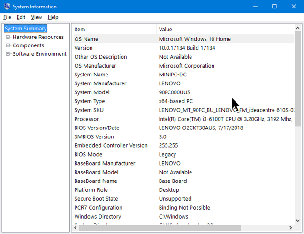The width and height of the screenshot is (304, 234).
Task: Select BIOS Version/Date item
Action: (x=97, y=128)
